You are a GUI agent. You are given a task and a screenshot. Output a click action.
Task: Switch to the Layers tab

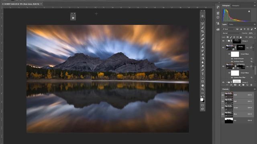coord(224,24)
